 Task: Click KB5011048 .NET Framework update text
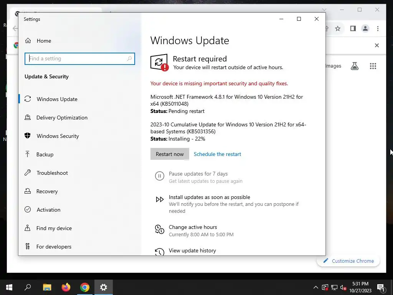[x=226, y=100]
